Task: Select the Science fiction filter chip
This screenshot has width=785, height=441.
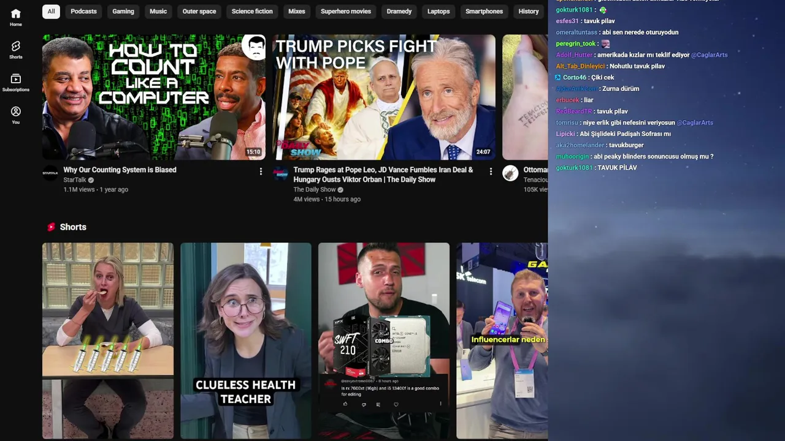Action: tap(252, 11)
